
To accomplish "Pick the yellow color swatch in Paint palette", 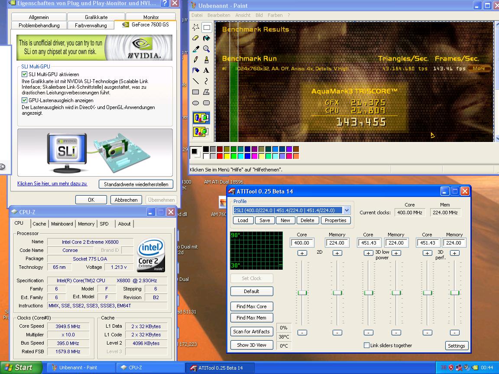I will coord(227,156).
